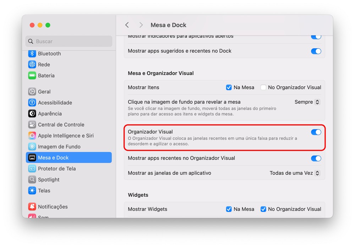Toggle Mostrar indicadores para aplicativos abertos

click(x=316, y=37)
